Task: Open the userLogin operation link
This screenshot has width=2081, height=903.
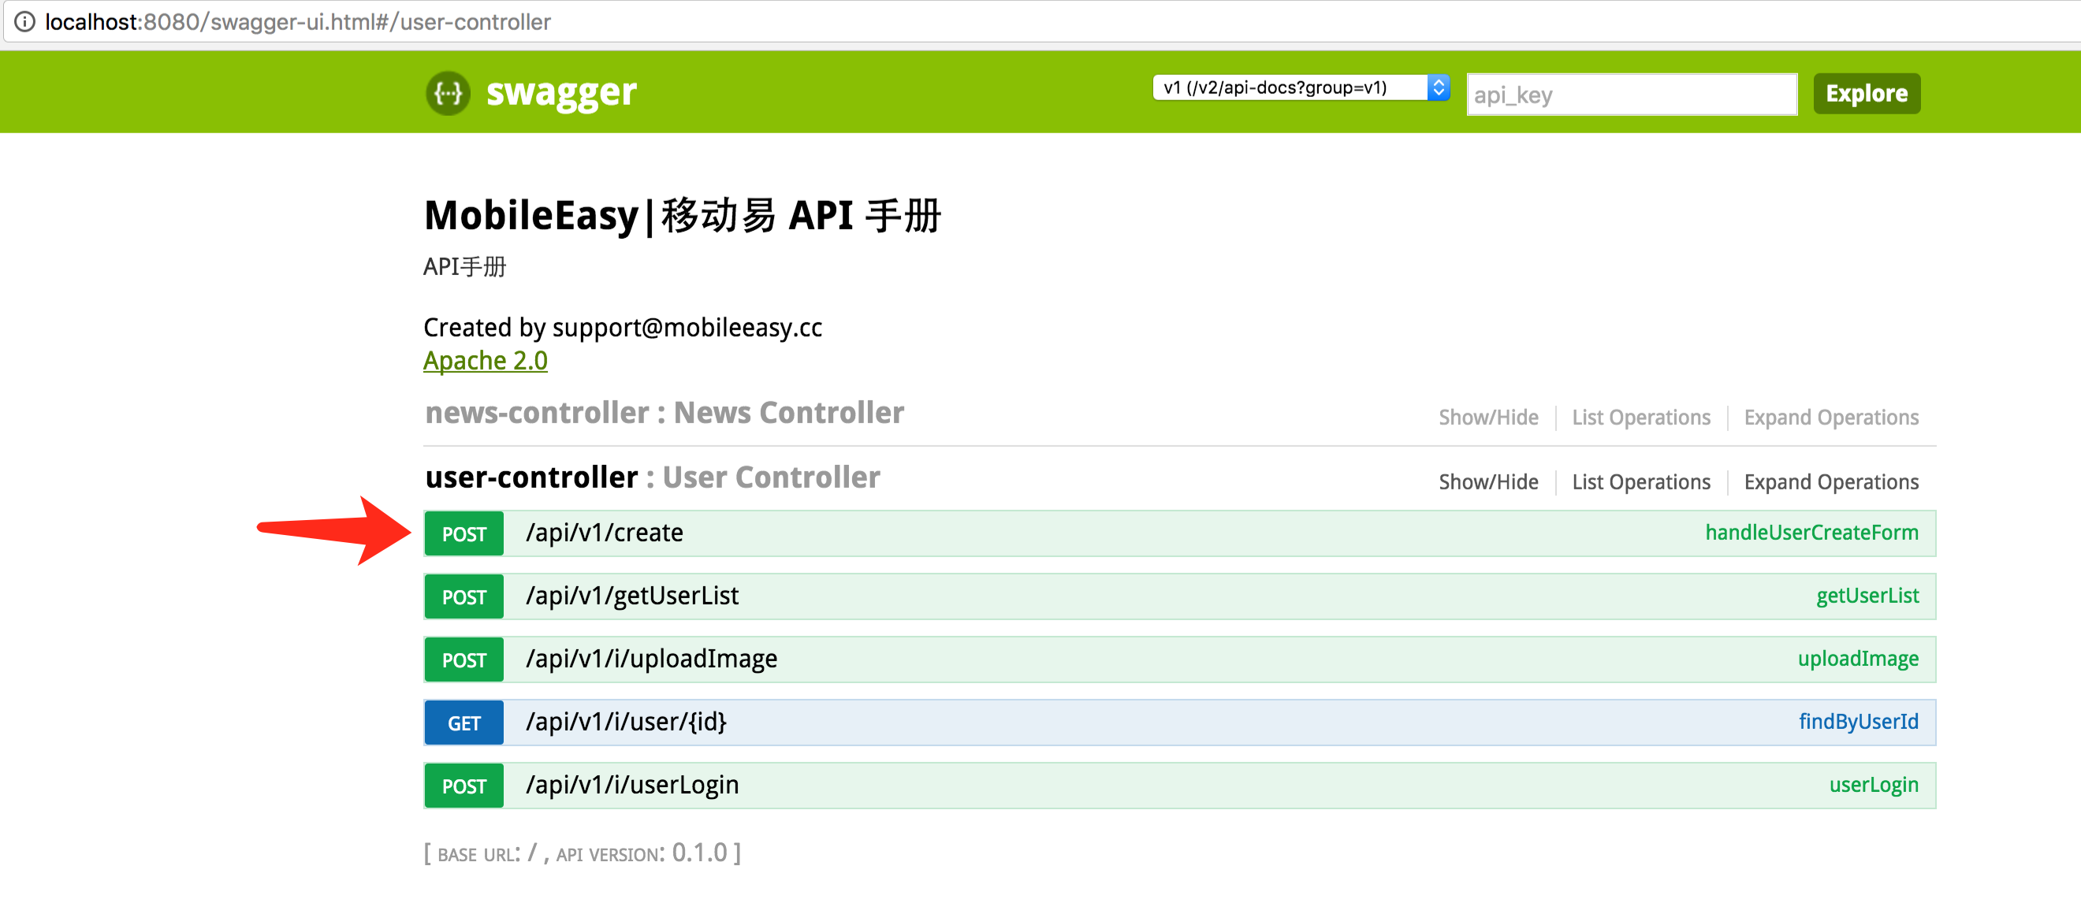Action: coord(1874,785)
